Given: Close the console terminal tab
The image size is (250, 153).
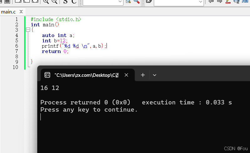Looking at the screenshot, I should coord(126,75).
